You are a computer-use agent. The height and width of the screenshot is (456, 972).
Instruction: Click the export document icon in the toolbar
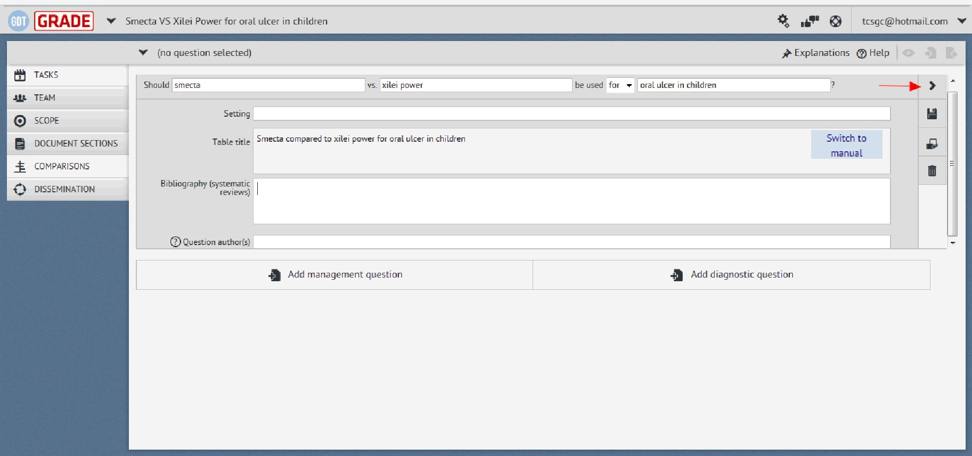pos(951,53)
